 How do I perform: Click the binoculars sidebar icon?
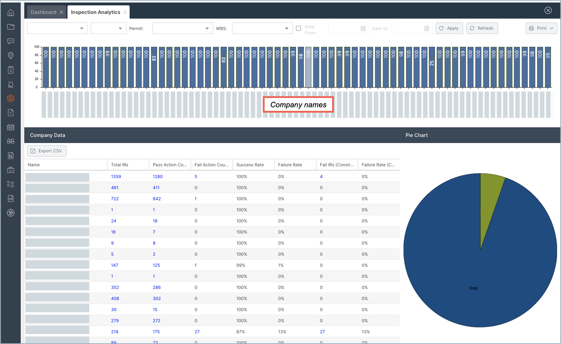point(11,141)
